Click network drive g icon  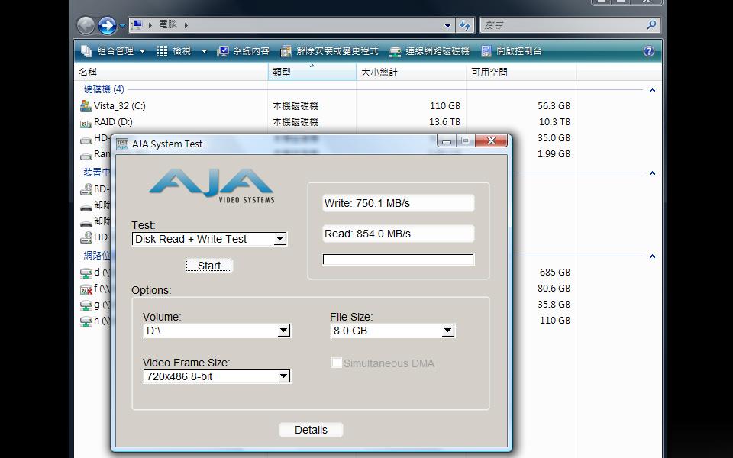[x=86, y=305]
